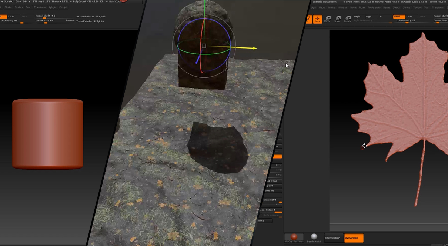Viewport: 448px width, 246px height.
Task: Click the ActivePoints: 523,266 readout
Action: [91, 16]
